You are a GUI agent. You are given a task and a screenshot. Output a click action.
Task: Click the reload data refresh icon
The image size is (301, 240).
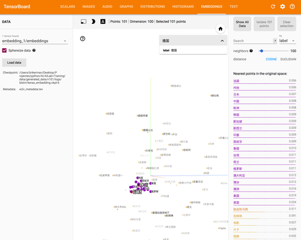click(273, 6)
